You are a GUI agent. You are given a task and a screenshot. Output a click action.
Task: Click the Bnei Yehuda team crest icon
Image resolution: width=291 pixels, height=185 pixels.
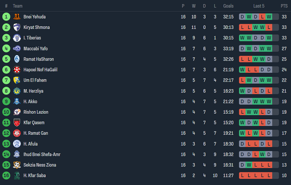17,17
